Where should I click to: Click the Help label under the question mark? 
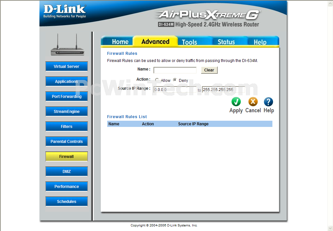coord(269,110)
